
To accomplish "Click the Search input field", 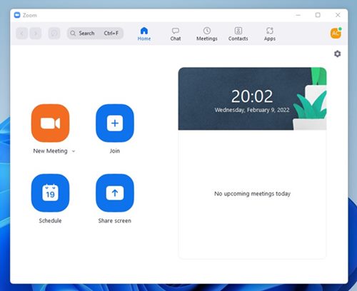I will 95,34.
